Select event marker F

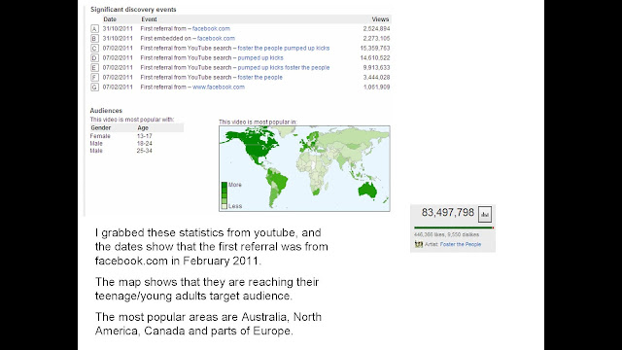(94, 78)
